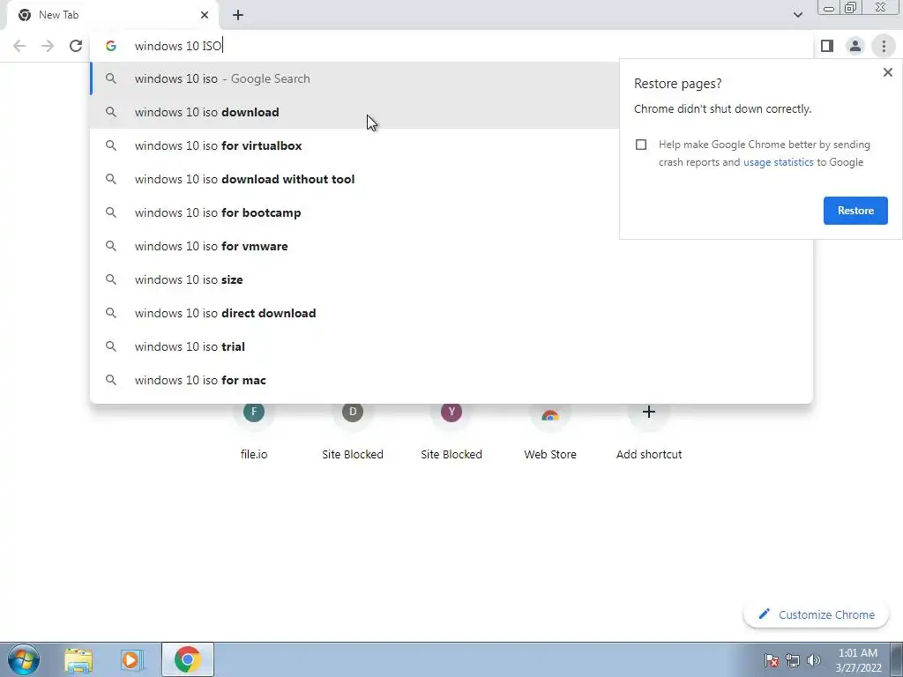Choose windows 10 iso for bootcamp suggestion
The width and height of the screenshot is (903, 677).
pos(354,212)
